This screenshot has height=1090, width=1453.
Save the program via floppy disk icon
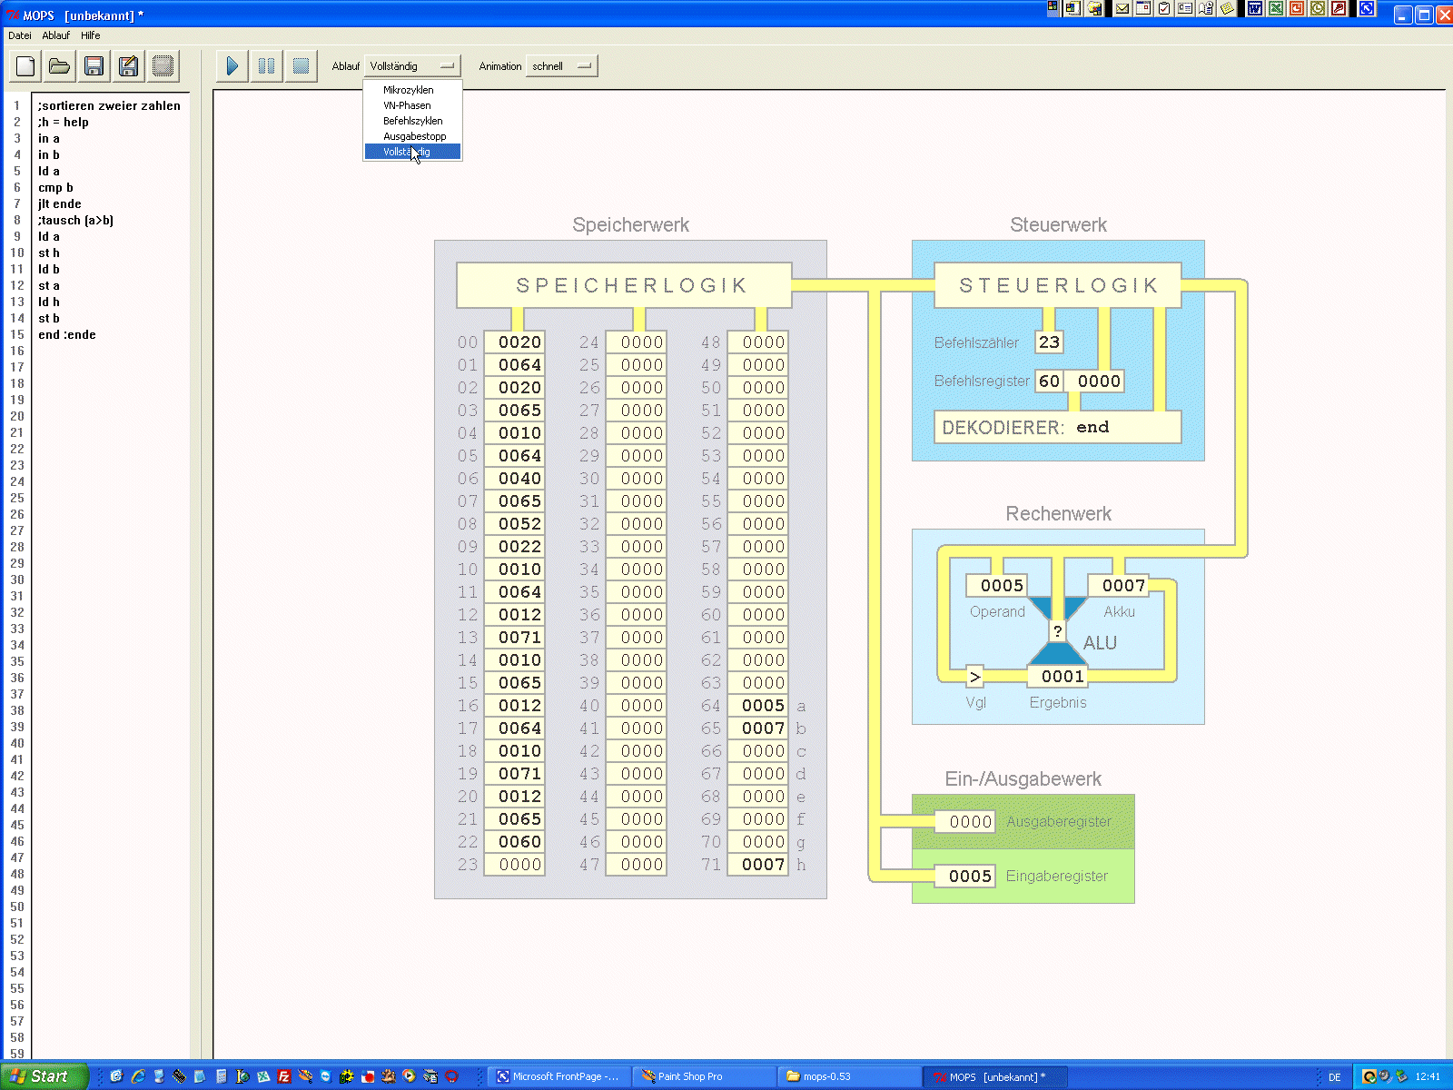(x=94, y=66)
